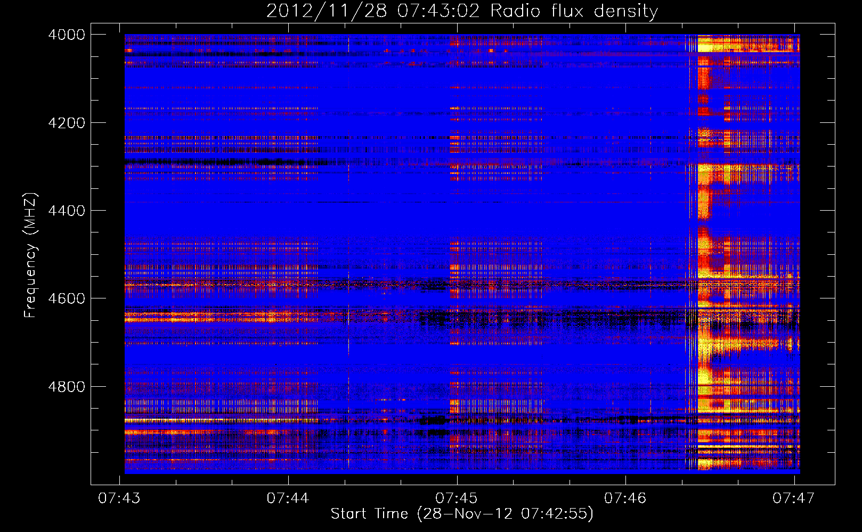
Task: Click the 07:43 time axis label
Action: (119, 498)
